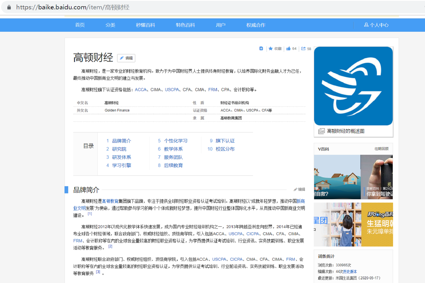Open the 高顿教育 link in 品牌简介
The height and width of the screenshot is (283, 425).
tap(110, 201)
